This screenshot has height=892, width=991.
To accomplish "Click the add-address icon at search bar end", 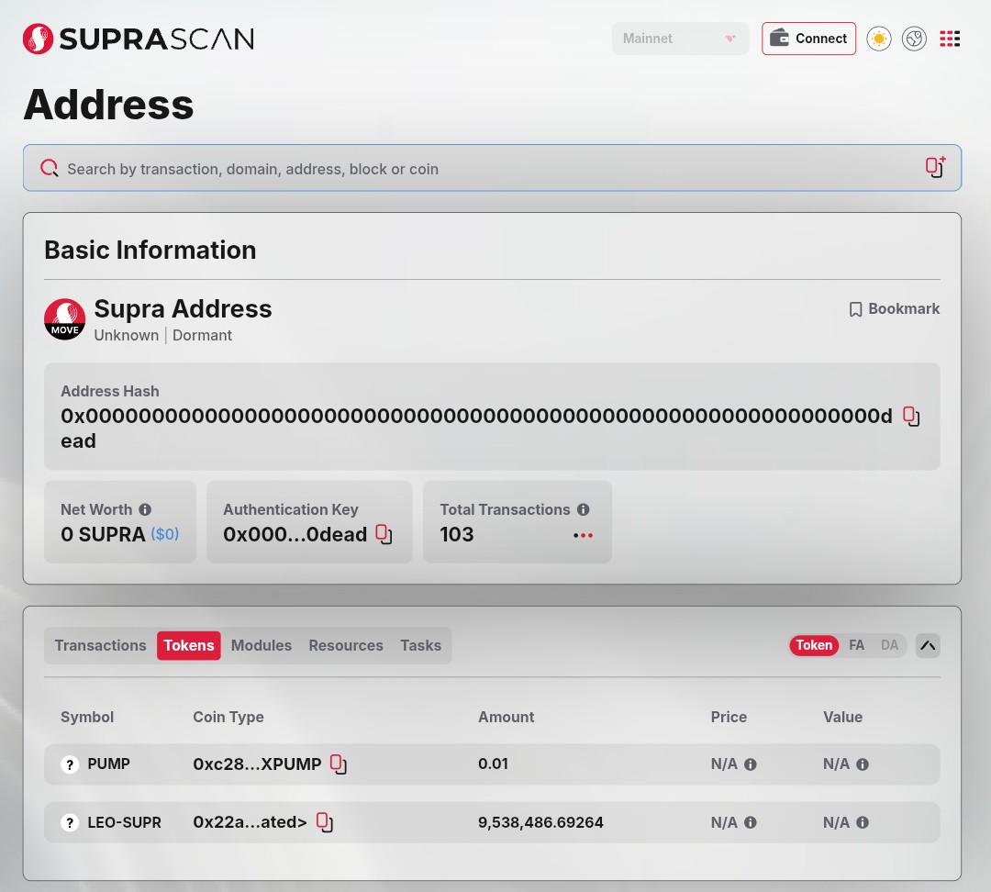I will pyautogui.click(x=935, y=167).
